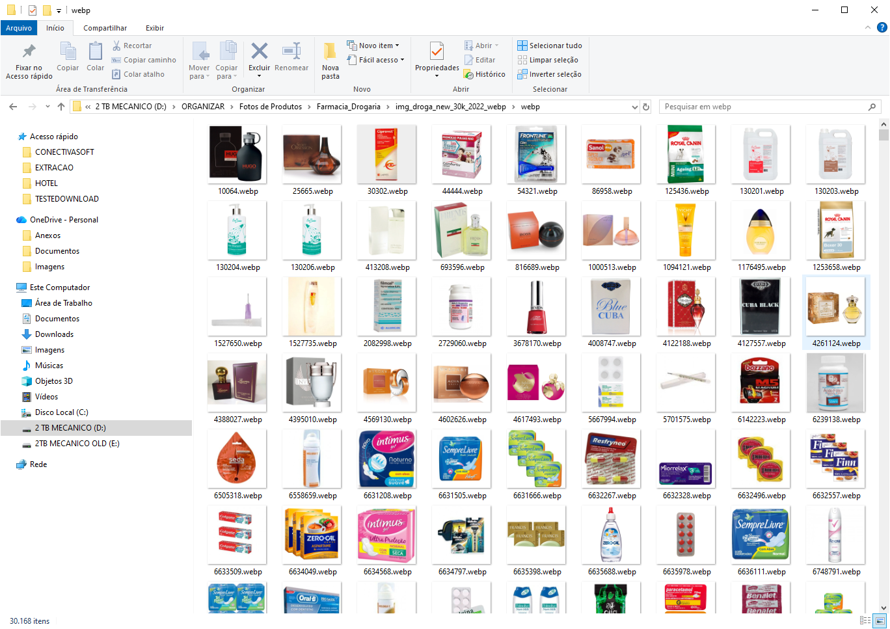Collapse the ribbon with chevron
Screen dimensions: 890x629
(868, 27)
